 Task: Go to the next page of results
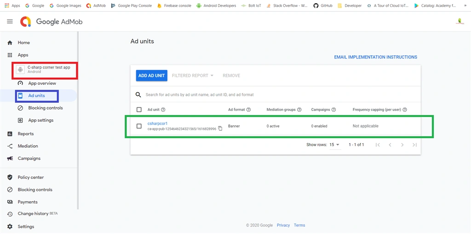tap(402, 145)
